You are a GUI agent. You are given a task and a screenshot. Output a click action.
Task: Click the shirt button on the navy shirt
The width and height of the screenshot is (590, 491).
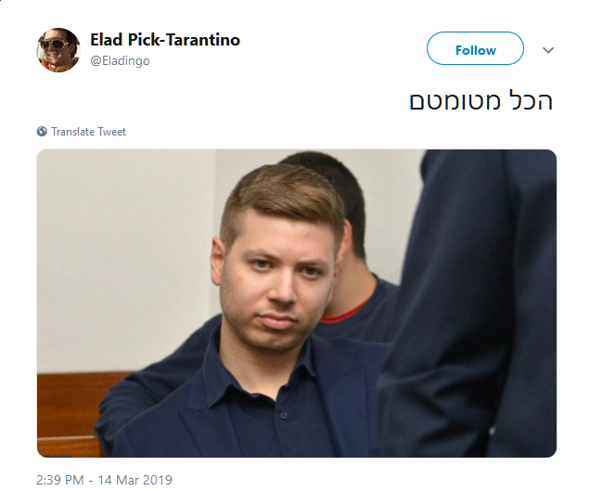tap(284, 415)
